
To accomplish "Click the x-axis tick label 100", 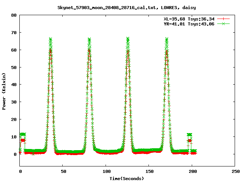I will [107, 171].
